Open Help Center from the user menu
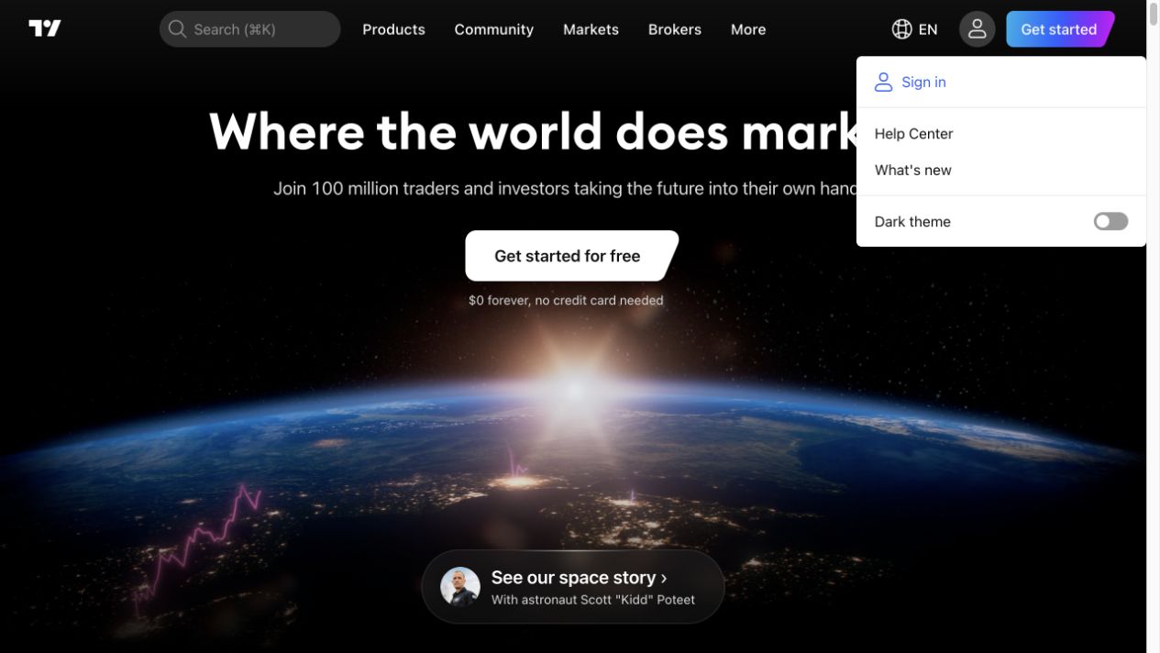 [1001, 134]
